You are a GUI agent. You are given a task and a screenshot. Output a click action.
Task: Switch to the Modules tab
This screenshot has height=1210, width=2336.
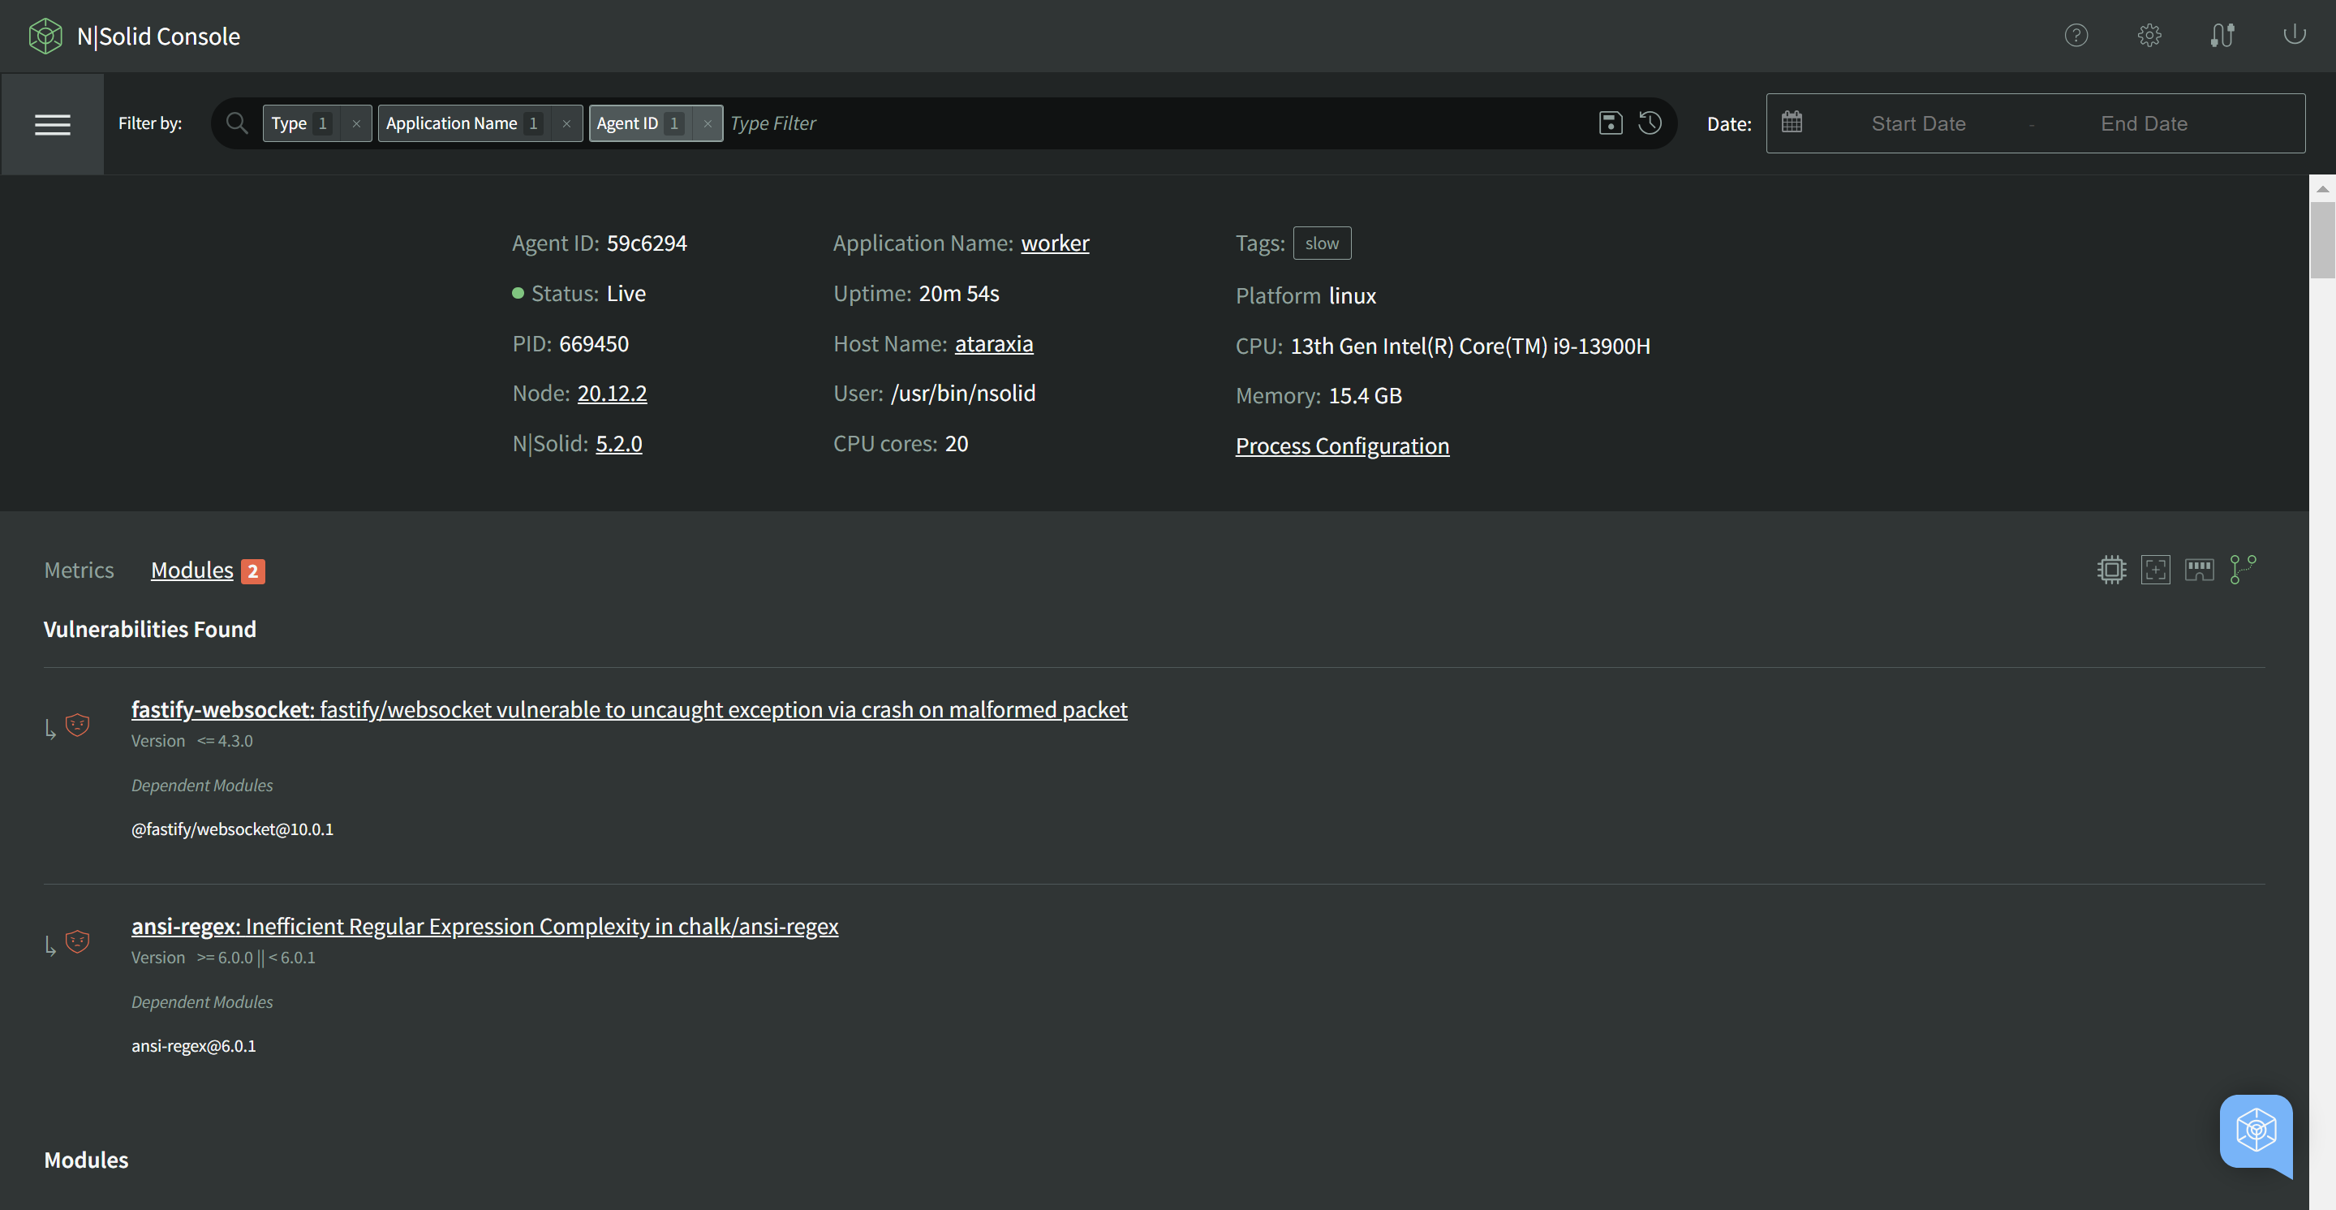pos(192,570)
